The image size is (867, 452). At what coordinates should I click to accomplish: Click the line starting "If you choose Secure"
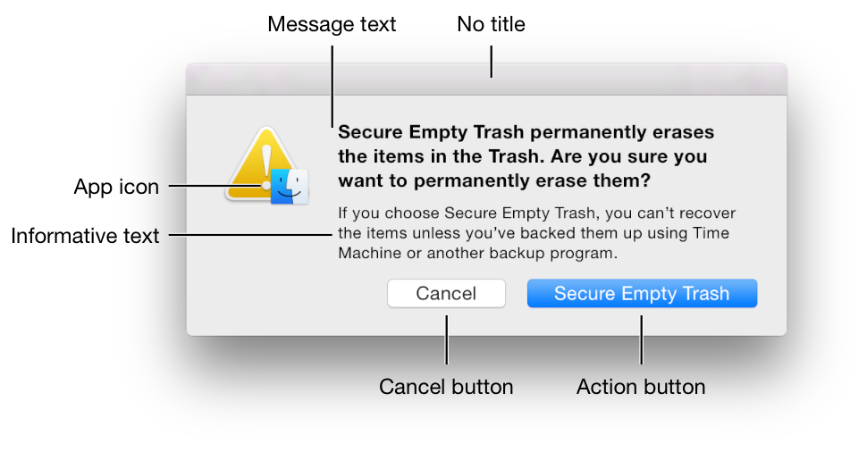click(542, 214)
